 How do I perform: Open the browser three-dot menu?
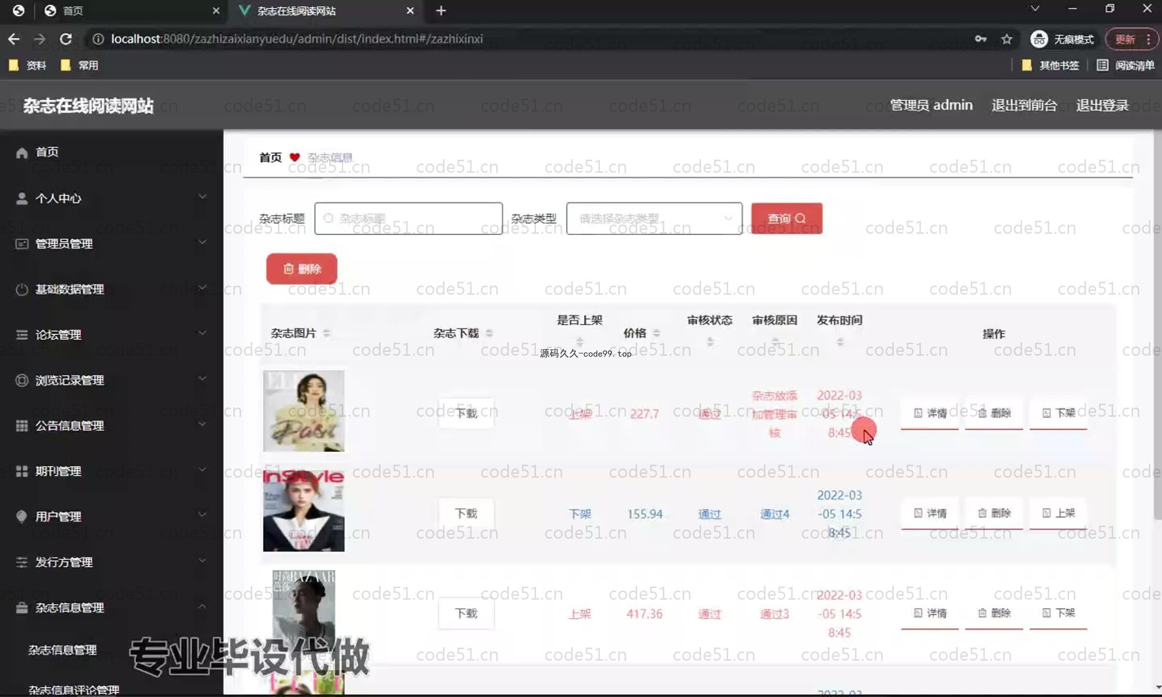[1148, 39]
